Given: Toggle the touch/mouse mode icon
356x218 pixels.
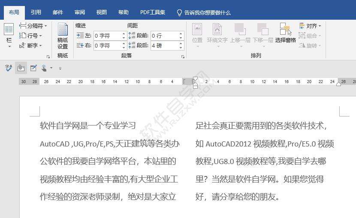Looking at the screenshot, I should 44,68.
